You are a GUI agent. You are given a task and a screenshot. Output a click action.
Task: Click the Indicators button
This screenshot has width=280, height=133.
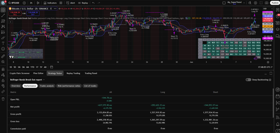[x=50, y=3]
